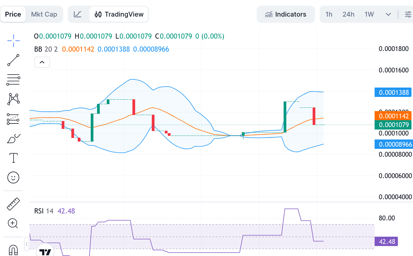Image resolution: width=413 pixels, height=256 pixels.
Task: Click the 0.0001142 orange basis price label
Action: 393,116
